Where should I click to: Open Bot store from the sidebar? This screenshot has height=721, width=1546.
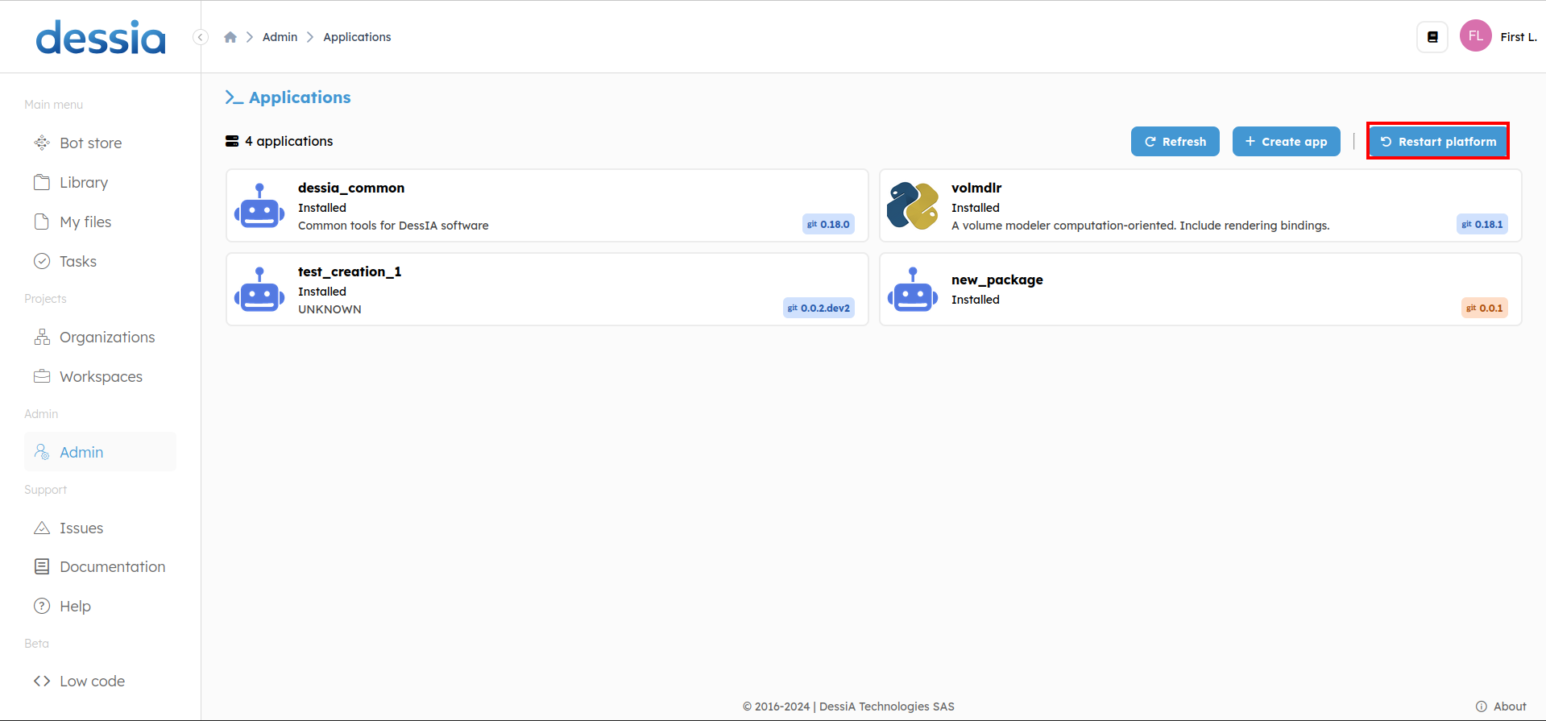pos(100,143)
